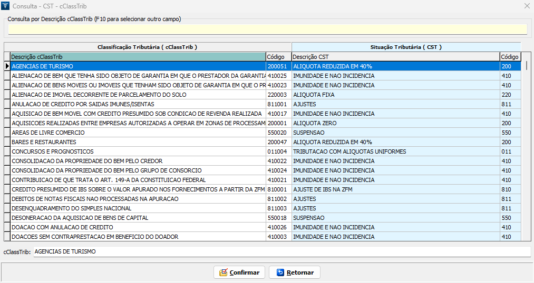Click the Retornar button
Screen dimensions: 534x283
294,272
